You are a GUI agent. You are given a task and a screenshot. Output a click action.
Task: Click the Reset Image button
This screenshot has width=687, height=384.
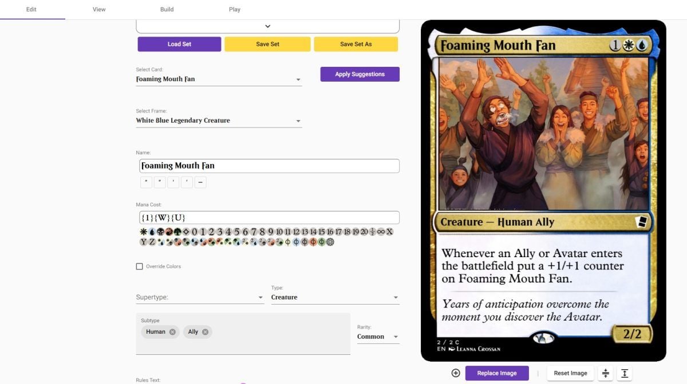click(x=570, y=373)
